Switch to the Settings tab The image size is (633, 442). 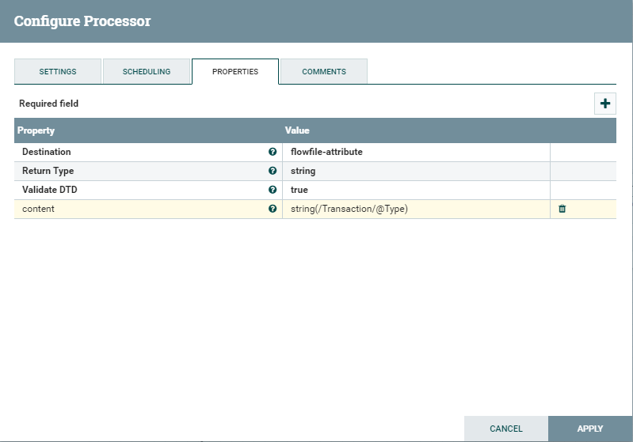58,71
